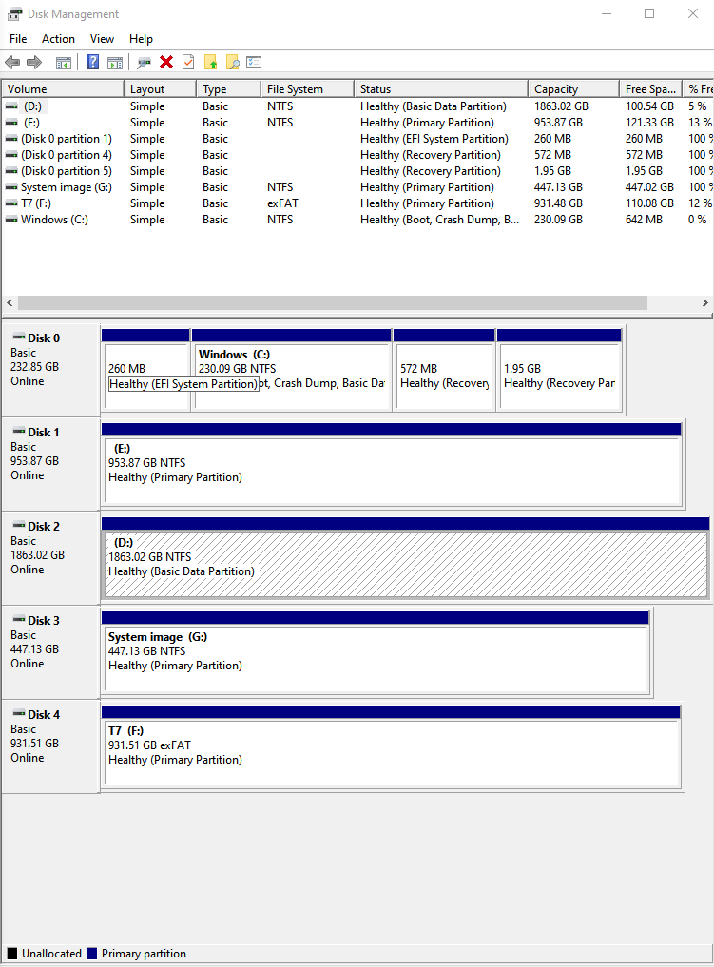
Task: Sort by the Layout column header
Action: point(161,88)
